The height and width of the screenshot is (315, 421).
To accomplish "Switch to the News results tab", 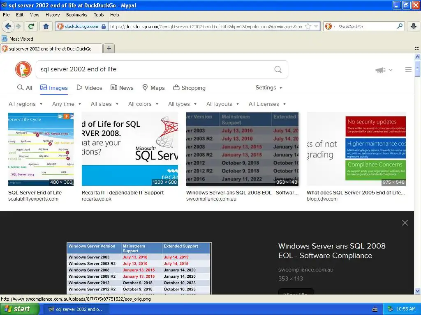I will pyautogui.click(x=122, y=88).
